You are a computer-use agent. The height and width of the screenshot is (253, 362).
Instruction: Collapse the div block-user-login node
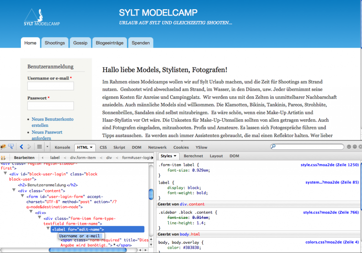pyautogui.click(x=6, y=173)
